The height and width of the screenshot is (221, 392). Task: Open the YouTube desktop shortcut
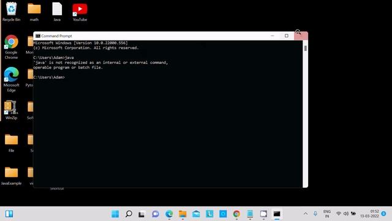pyautogui.click(x=80, y=12)
